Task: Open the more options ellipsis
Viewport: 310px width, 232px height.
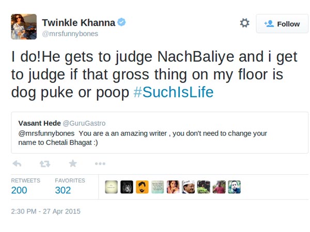Action: point(100,163)
